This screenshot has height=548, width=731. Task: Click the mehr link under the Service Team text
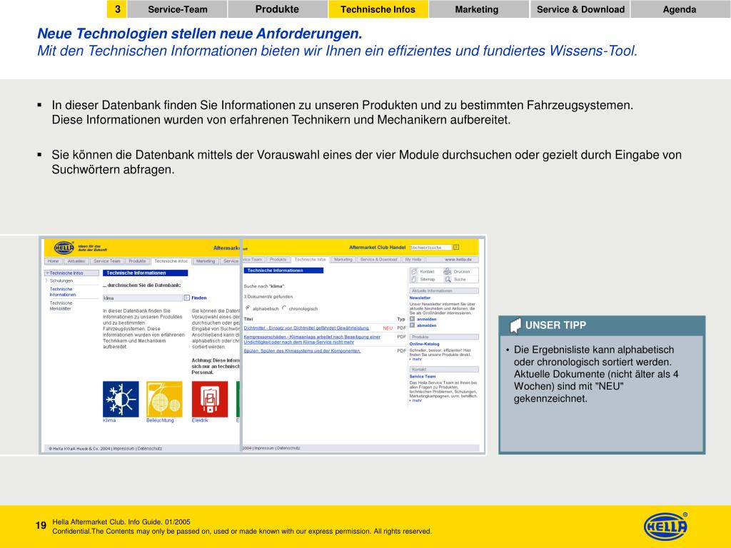coord(416,400)
